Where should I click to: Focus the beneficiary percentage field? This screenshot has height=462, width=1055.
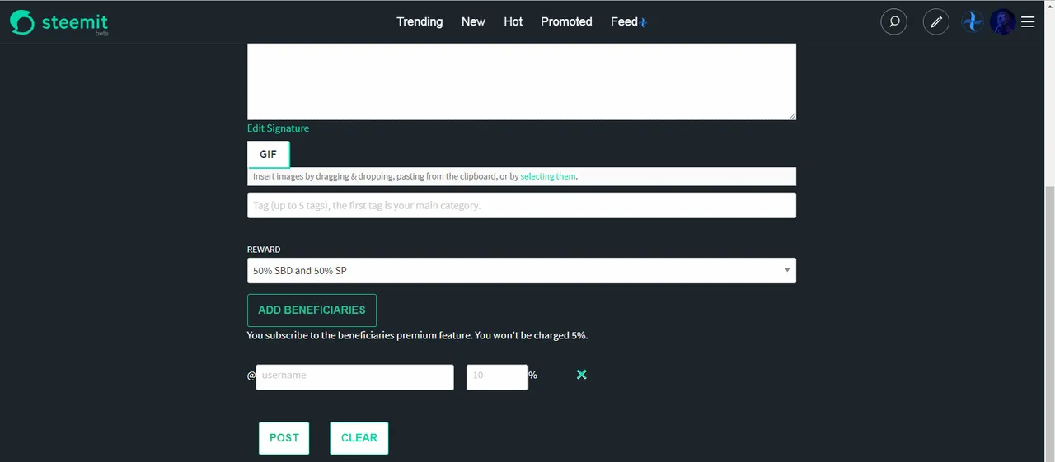coord(497,377)
